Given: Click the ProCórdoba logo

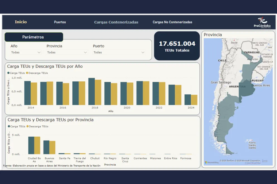Looking at the screenshot, I should coord(262,23).
